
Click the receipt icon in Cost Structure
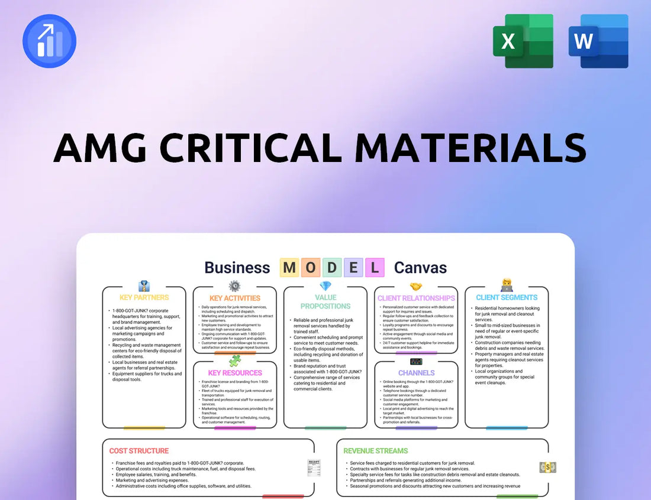click(x=314, y=467)
